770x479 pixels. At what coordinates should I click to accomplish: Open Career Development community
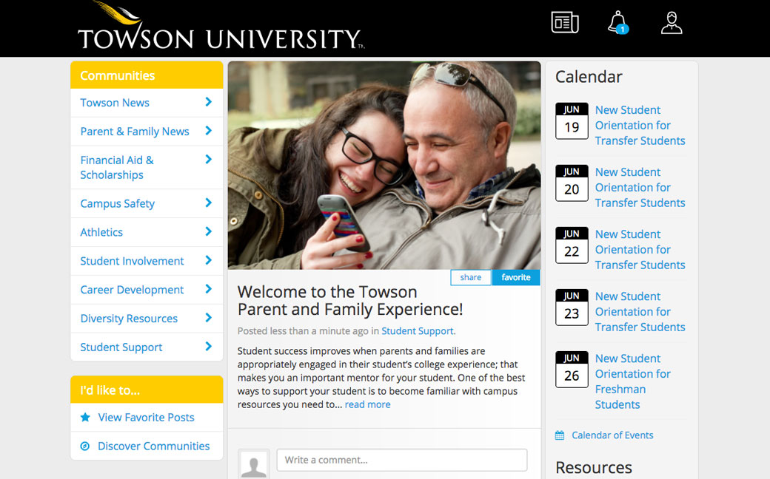click(132, 290)
